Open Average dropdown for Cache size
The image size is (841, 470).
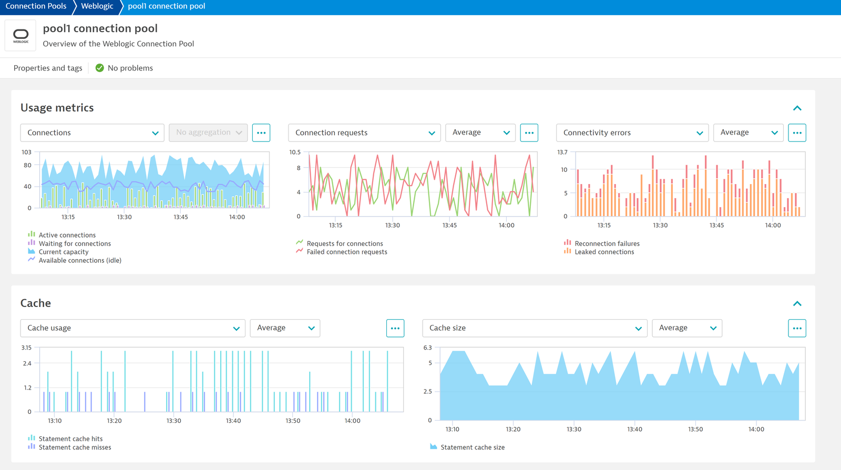[687, 328]
